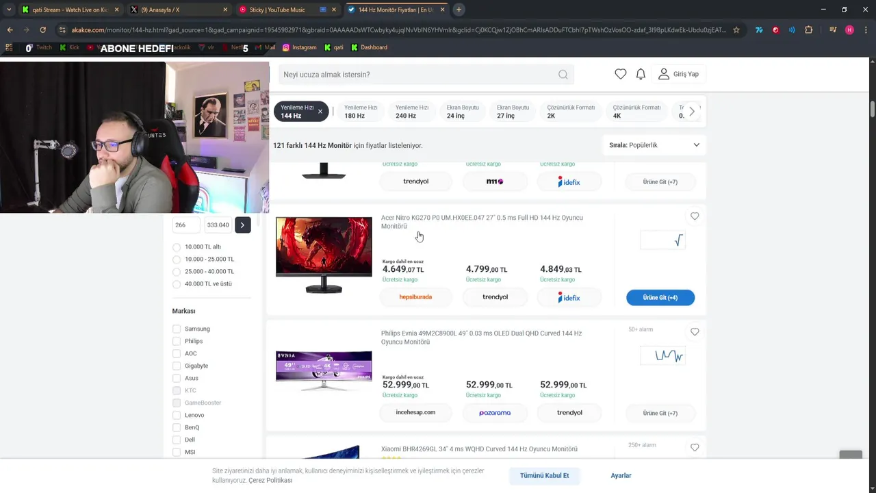Add Philips Evnia monitor to favorites heart
Viewport: 876px width, 493px height.
point(695,332)
